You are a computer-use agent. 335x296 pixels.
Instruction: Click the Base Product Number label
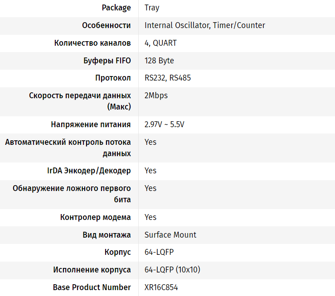pyautogui.click(x=92, y=287)
